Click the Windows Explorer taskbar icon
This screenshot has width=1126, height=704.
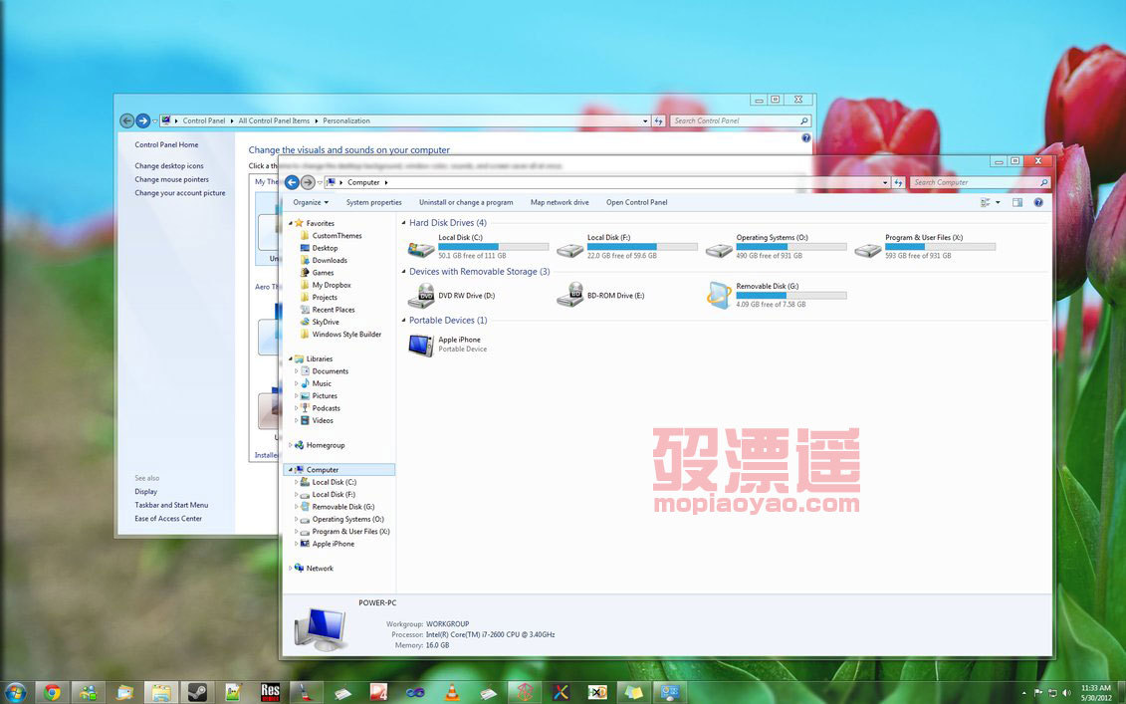[161, 692]
